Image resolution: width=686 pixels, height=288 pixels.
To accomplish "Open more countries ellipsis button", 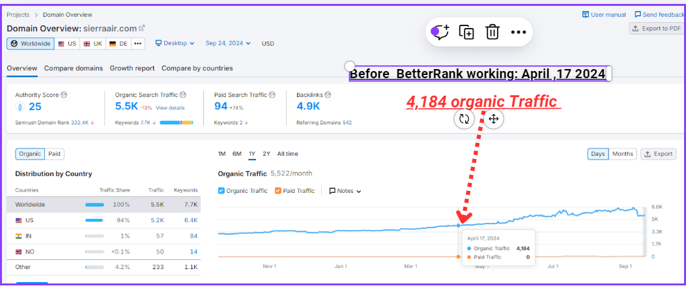I will pos(138,44).
